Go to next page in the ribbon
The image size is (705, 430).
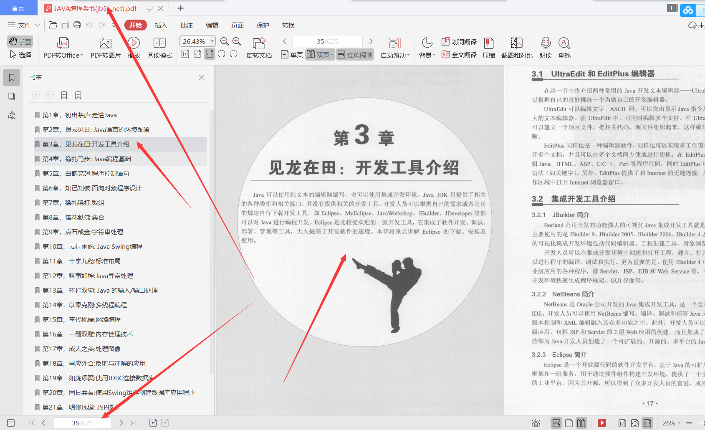(x=371, y=41)
